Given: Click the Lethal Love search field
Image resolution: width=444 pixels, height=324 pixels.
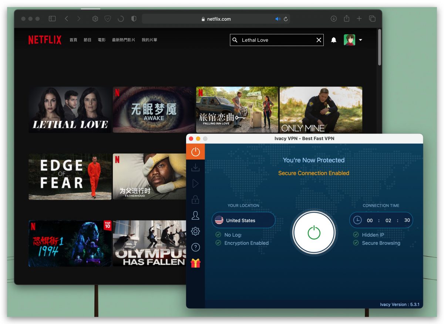Looking at the screenshot, I should click(277, 40).
